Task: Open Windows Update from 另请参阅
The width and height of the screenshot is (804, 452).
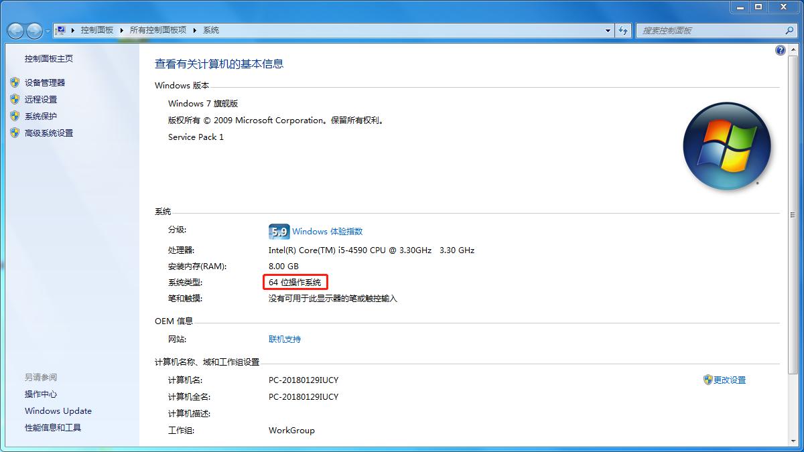Action: click(58, 410)
